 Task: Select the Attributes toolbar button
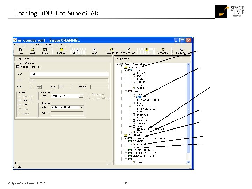pyautogui.click(x=78, y=51)
